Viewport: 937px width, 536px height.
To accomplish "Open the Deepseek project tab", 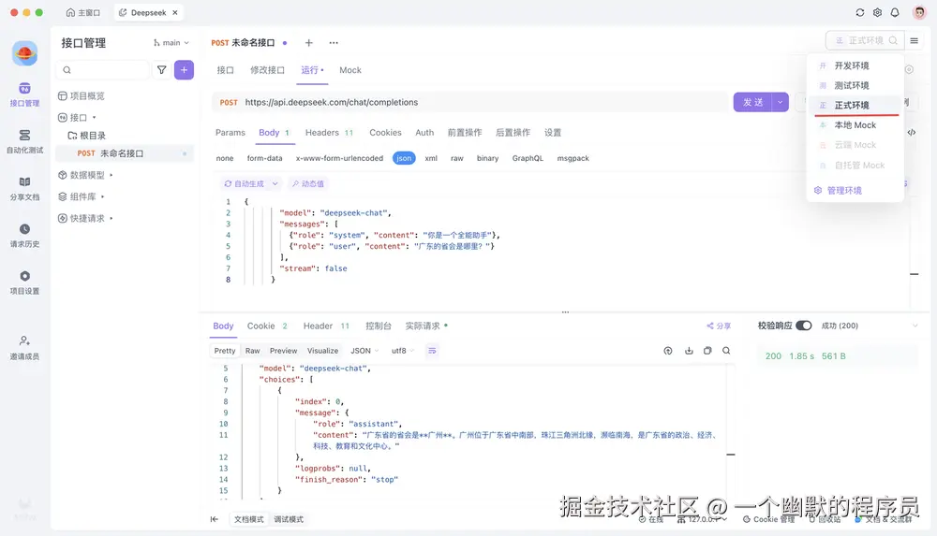I will (x=149, y=12).
